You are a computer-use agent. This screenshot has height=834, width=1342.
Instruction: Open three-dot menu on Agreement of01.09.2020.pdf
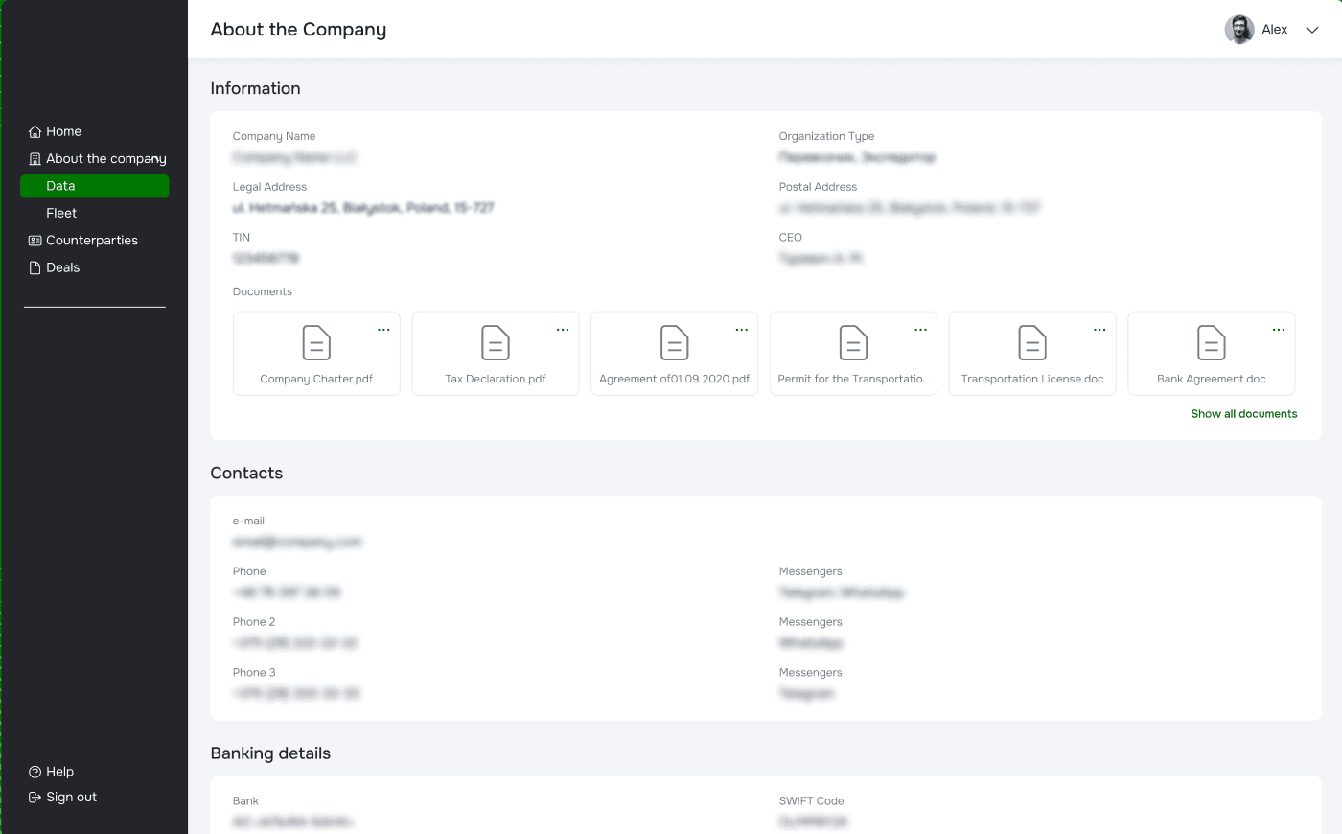tap(742, 330)
